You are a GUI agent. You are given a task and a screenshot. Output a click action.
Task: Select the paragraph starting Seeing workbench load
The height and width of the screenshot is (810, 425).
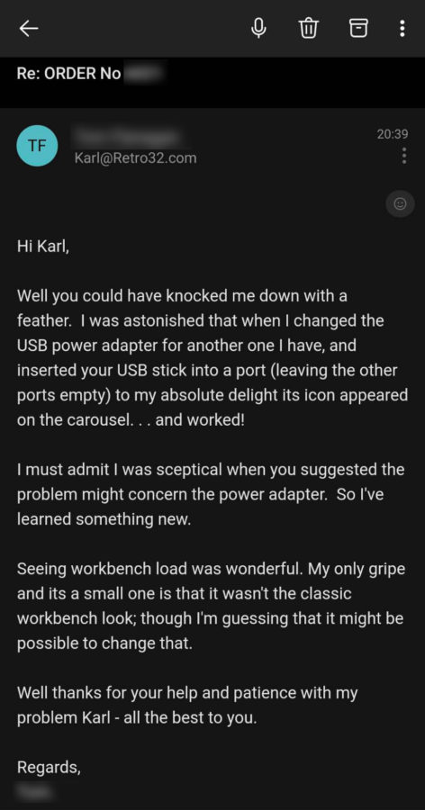(211, 606)
